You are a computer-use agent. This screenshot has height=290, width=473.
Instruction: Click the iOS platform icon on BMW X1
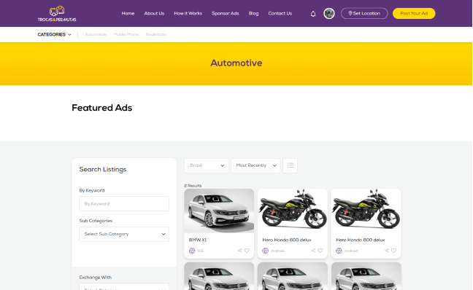(192, 251)
